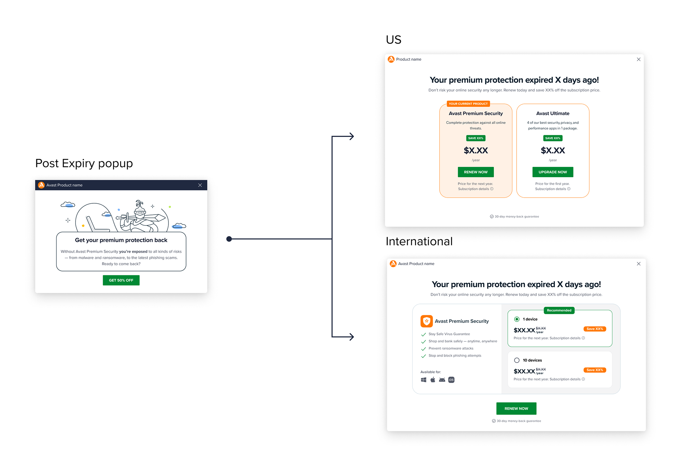Click the Avast Premium Security plan card title

point(476,113)
